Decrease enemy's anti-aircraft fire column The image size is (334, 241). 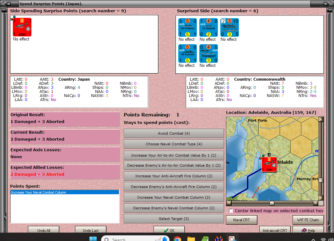[174, 186]
